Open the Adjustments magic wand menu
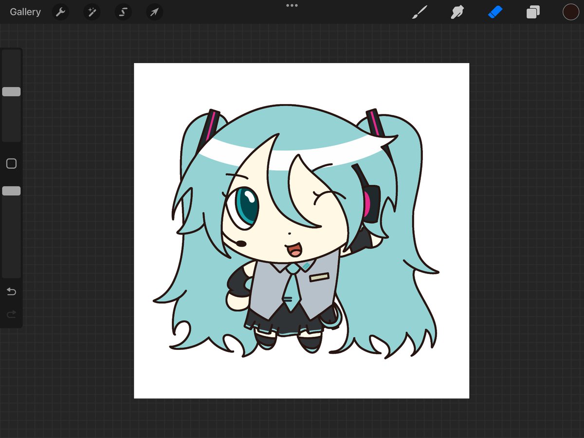Screen dimensions: 584x438 click(x=91, y=12)
